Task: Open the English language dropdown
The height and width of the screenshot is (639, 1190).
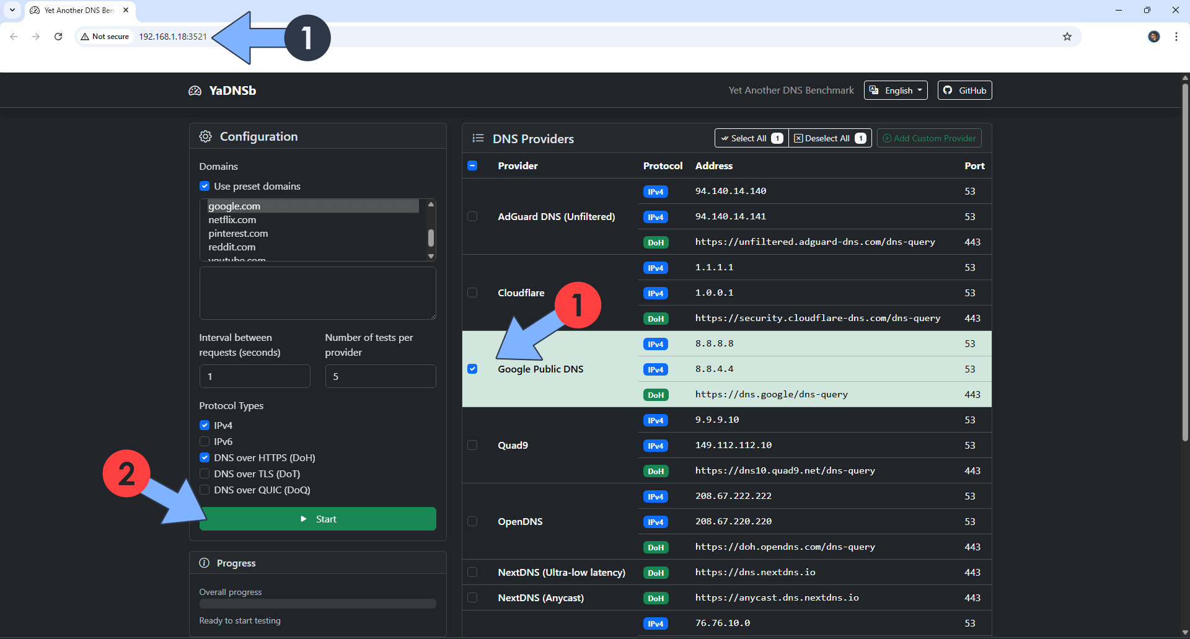Action: tap(896, 90)
